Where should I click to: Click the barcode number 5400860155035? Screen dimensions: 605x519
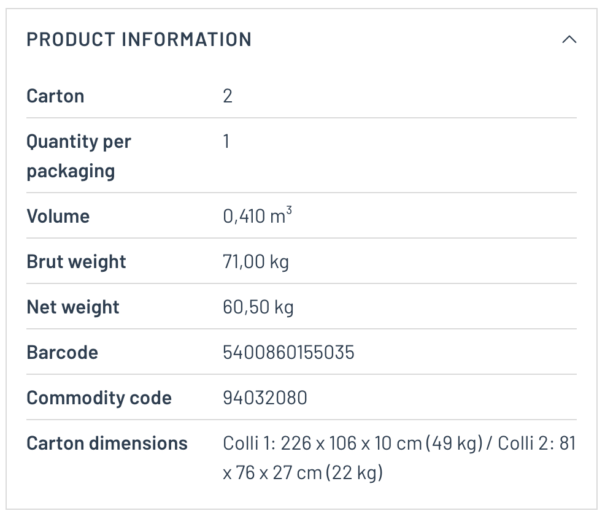pos(289,353)
